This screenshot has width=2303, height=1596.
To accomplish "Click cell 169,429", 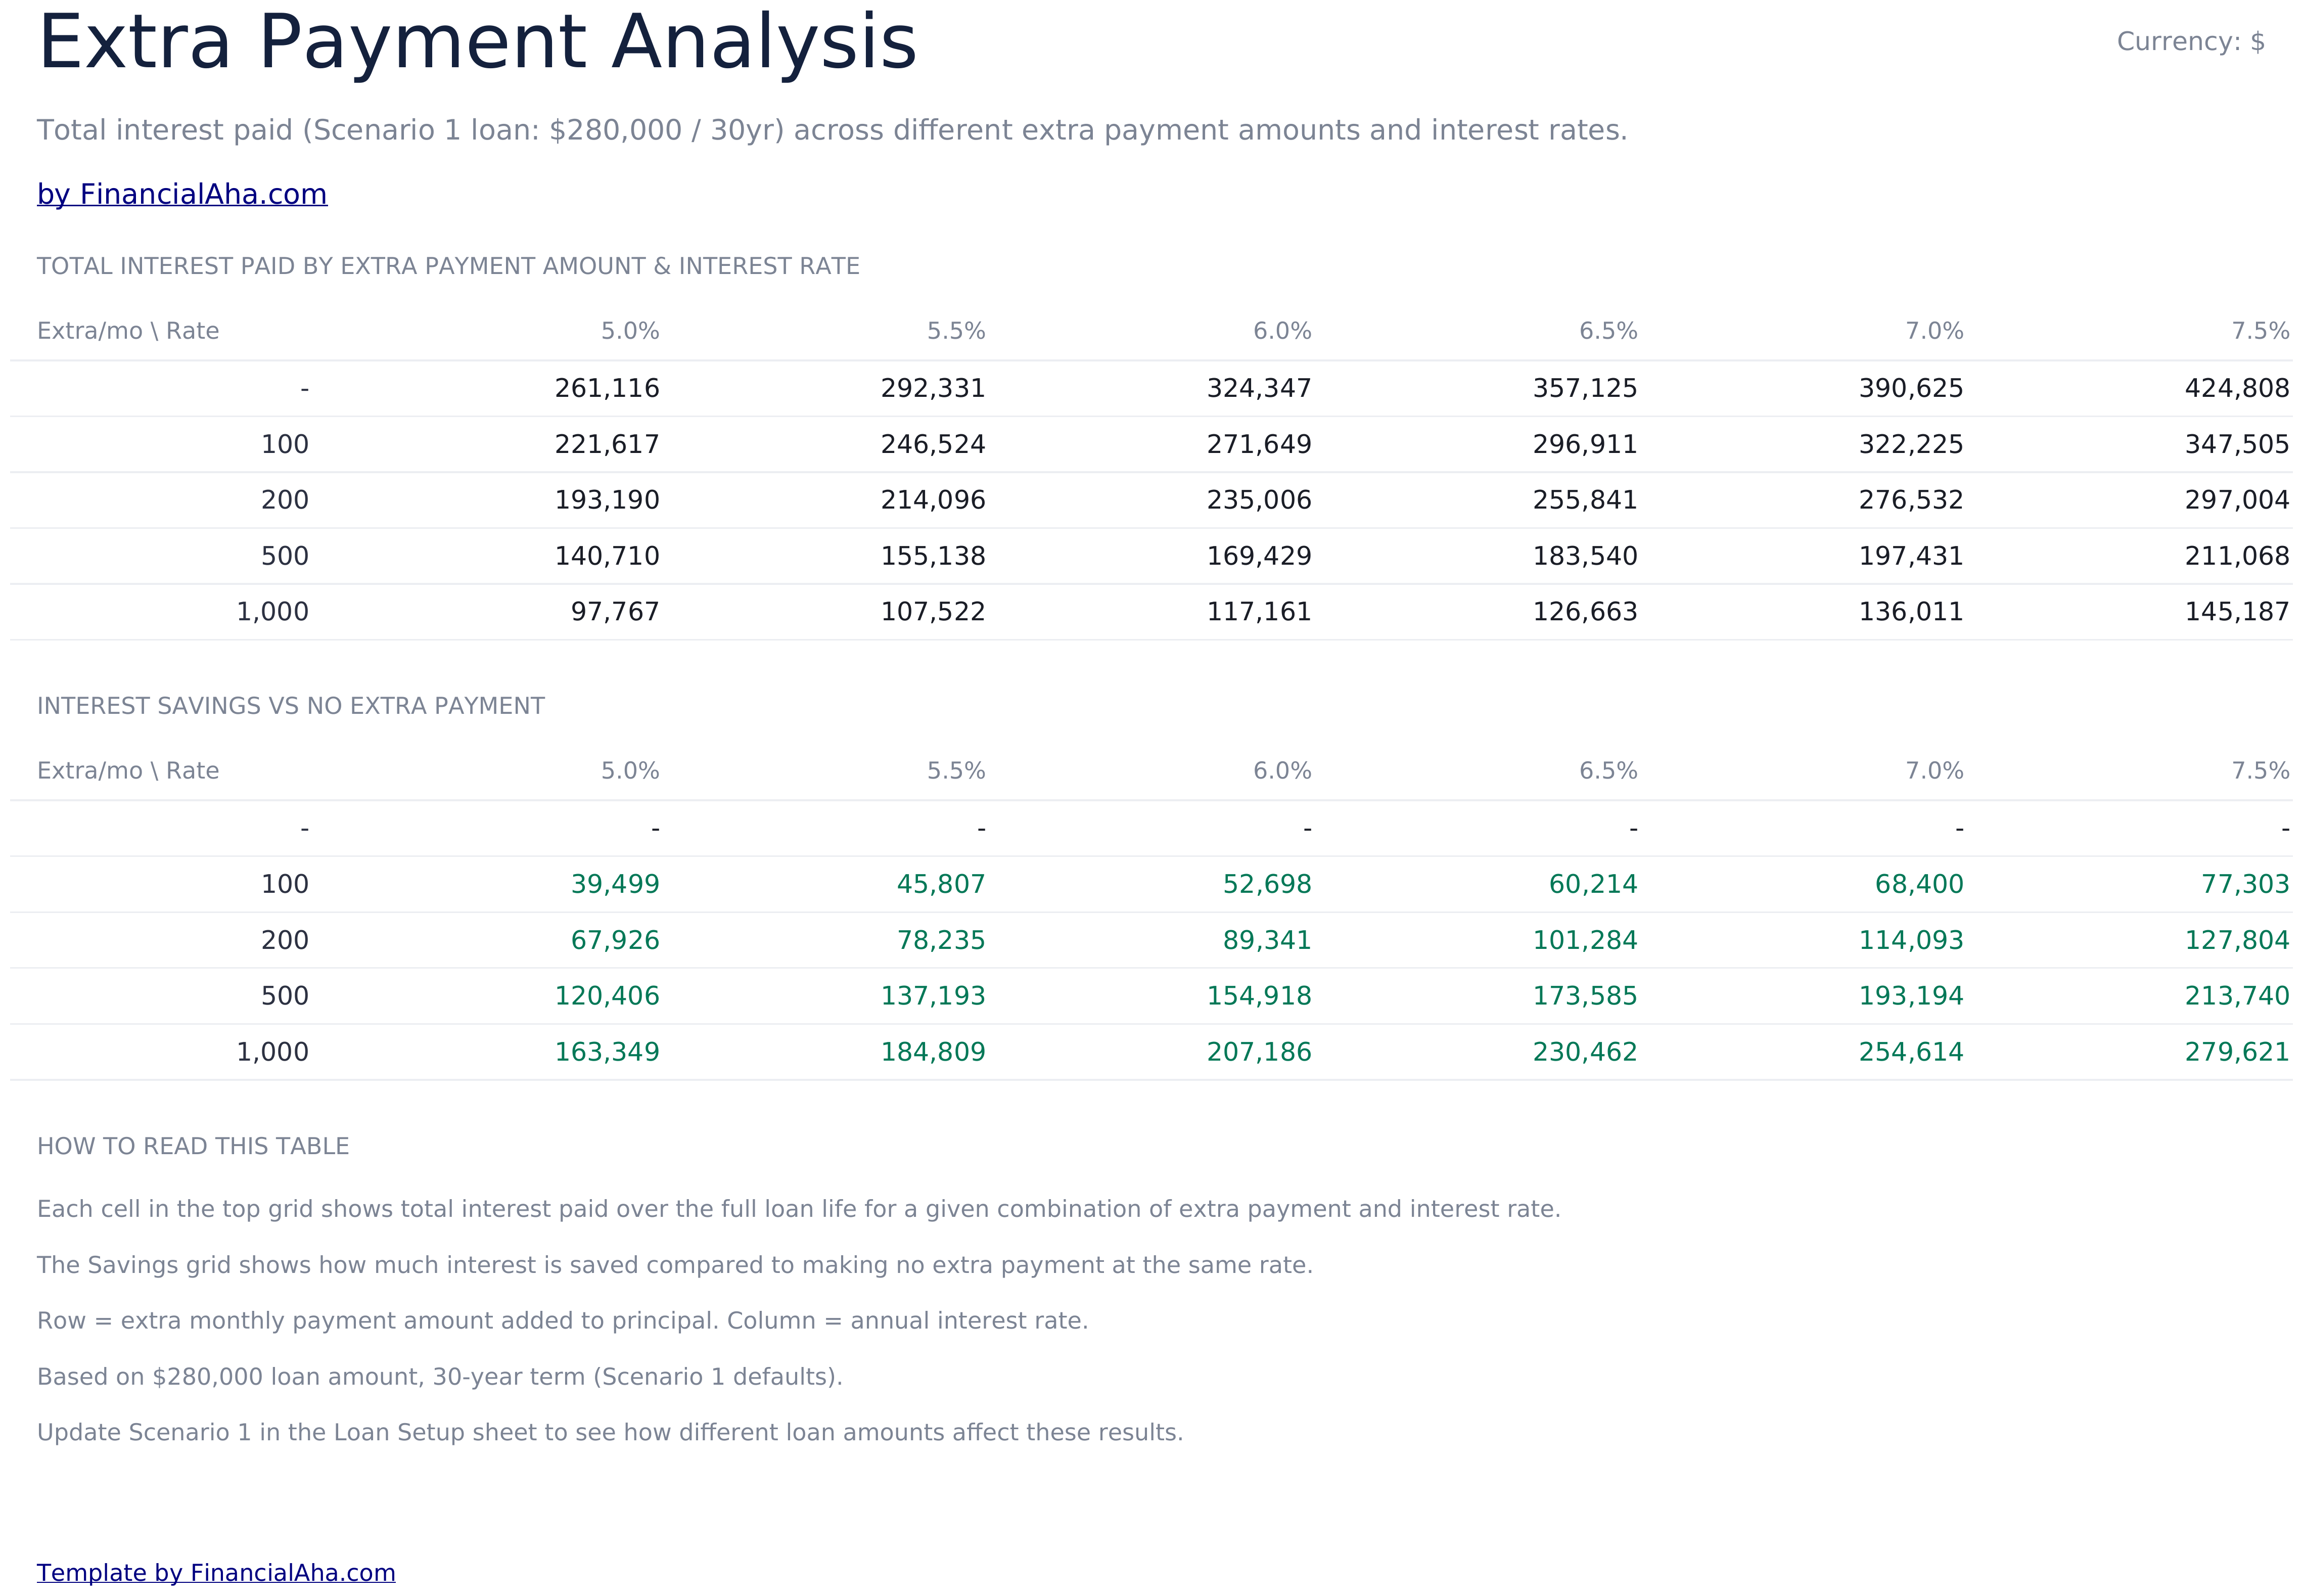I will tap(1259, 556).
